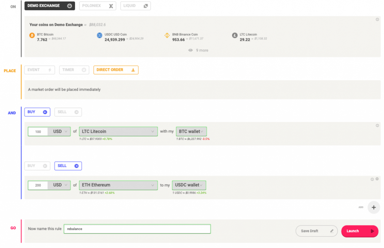Open the USD unit dropdown beside amount 100
This screenshot has width=384, height=248.
(59, 132)
